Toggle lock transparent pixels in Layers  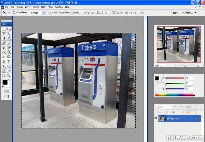(163, 112)
